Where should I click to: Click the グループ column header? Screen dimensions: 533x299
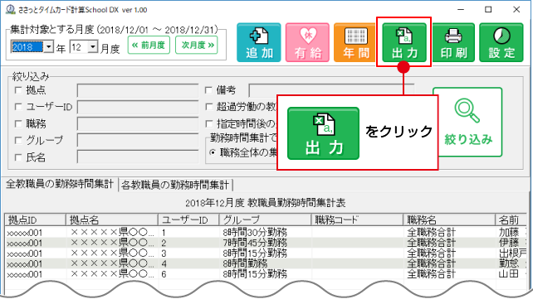265,220
